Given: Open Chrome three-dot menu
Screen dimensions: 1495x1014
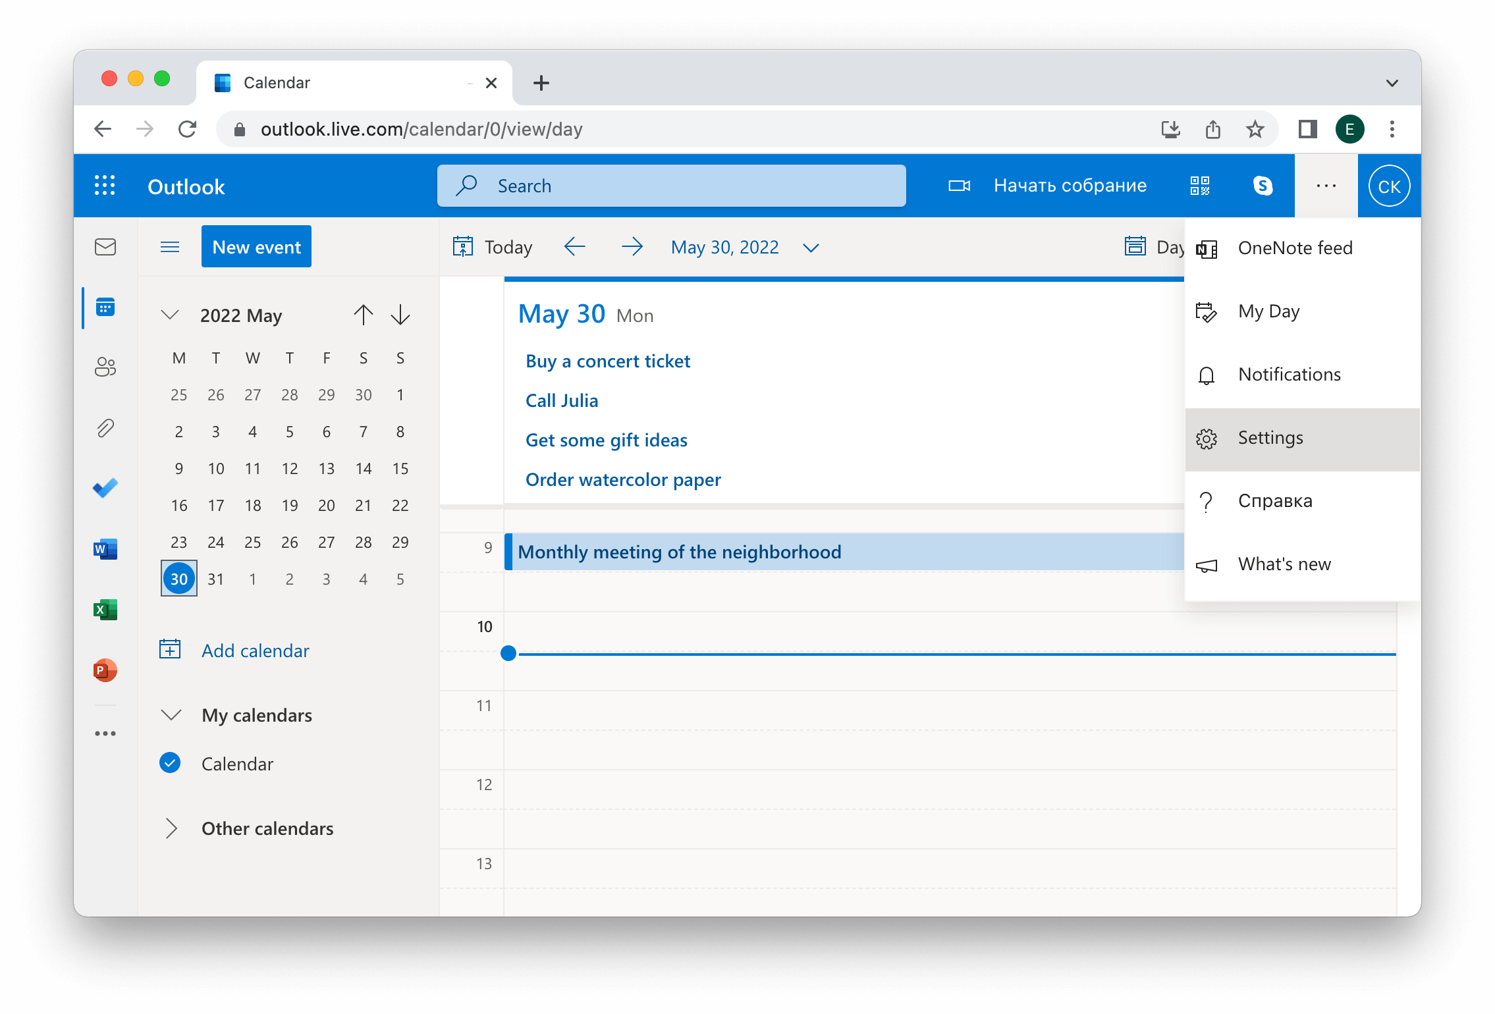Looking at the screenshot, I should (1392, 129).
